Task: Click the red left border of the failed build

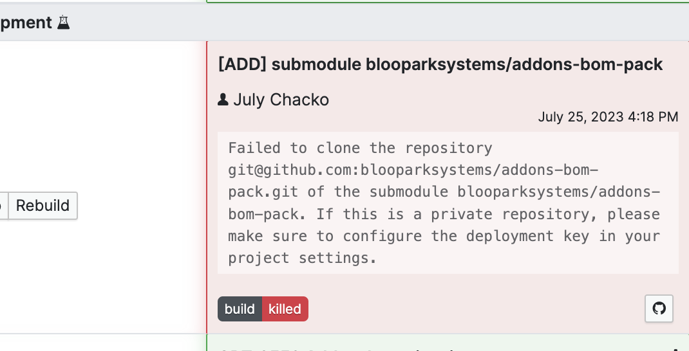Action: [207, 187]
